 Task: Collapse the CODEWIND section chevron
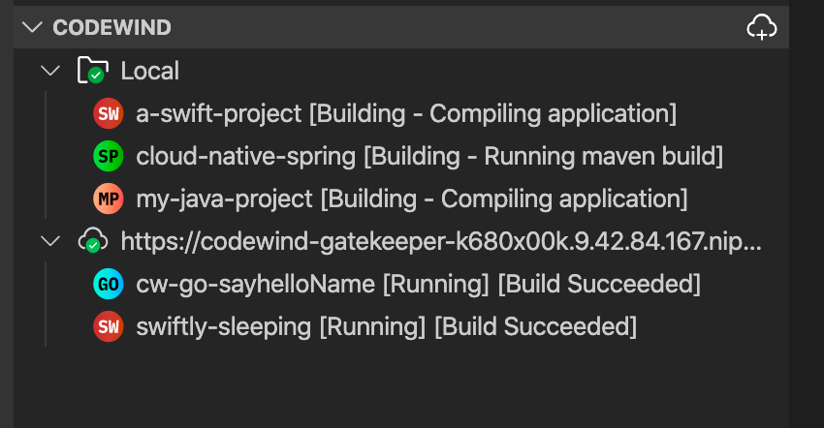[33, 27]
